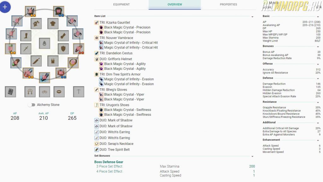This screenshot has width=323, height=182.
Task: Select the empty shield offhand slot
Action: coord(63,49)
